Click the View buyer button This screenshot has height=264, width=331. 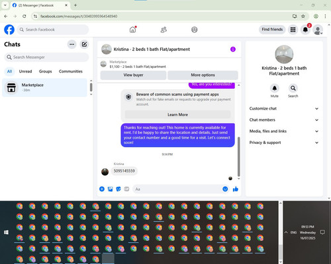(x=133, y=75)
